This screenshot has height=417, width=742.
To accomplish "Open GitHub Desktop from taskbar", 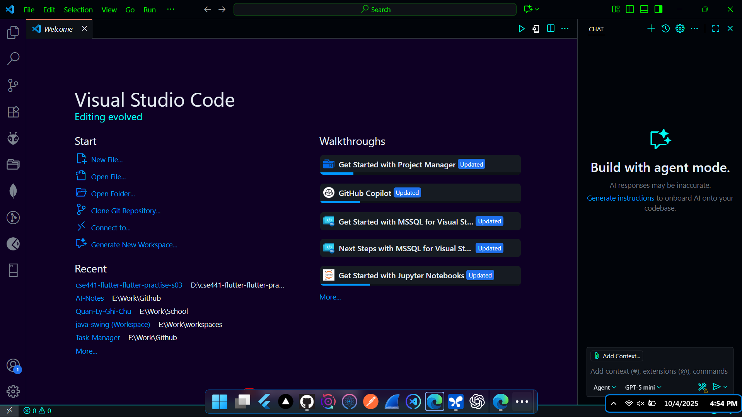I will tap(307, 402).
